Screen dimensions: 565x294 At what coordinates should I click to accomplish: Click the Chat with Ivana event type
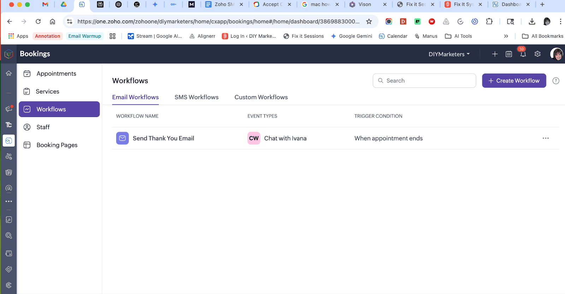tap(285, 138)
